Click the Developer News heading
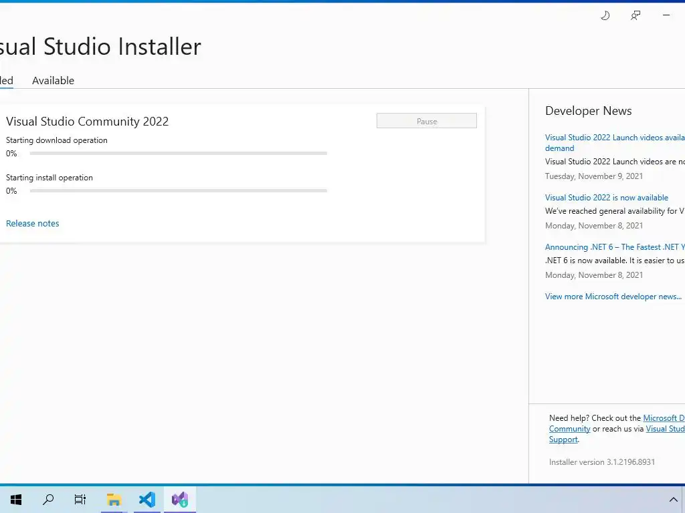This screenshot has width=685, height=513. [x=589, y=111]
